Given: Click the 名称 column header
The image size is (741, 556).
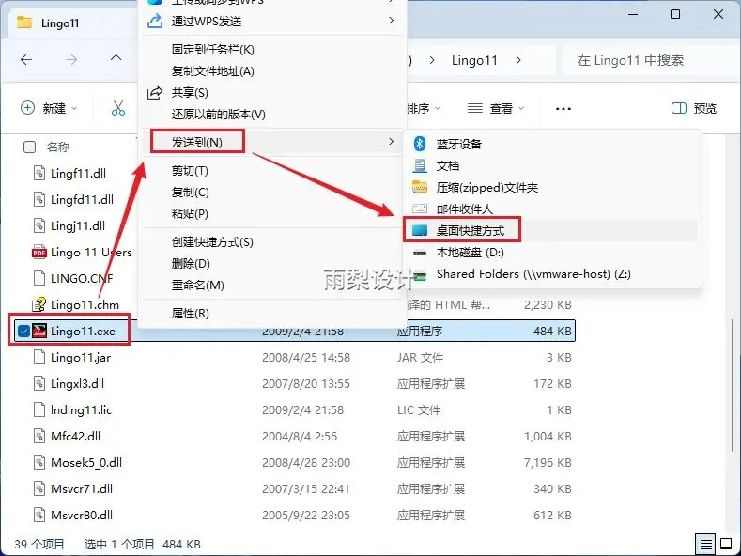Looking at the screenshot, I should [58, 147].
